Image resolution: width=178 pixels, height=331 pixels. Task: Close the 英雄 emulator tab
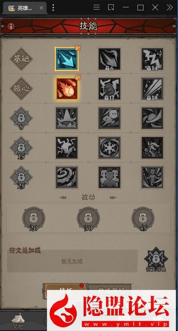point(41,8)
